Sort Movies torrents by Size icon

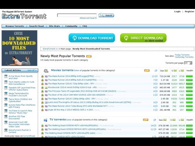166,71
